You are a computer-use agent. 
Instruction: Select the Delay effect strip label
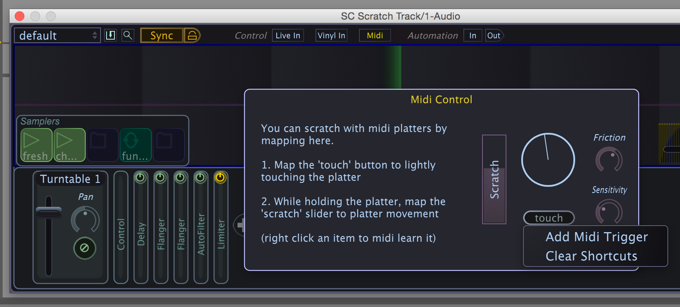(141, 234)
